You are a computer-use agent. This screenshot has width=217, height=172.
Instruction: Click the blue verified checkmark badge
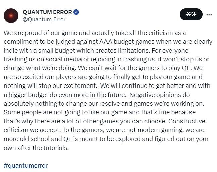pyautogui.click(x=76, y=12)
